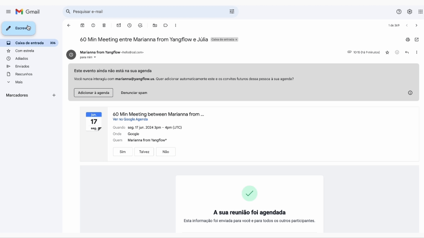
Task: Click the Marcadores heading
Action: tap(17, 95)
